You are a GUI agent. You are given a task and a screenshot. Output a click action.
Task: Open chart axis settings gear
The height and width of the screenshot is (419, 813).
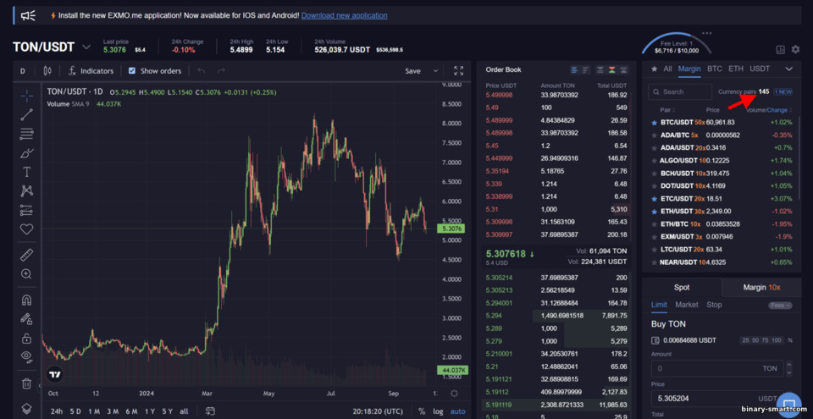coord(454,394)
